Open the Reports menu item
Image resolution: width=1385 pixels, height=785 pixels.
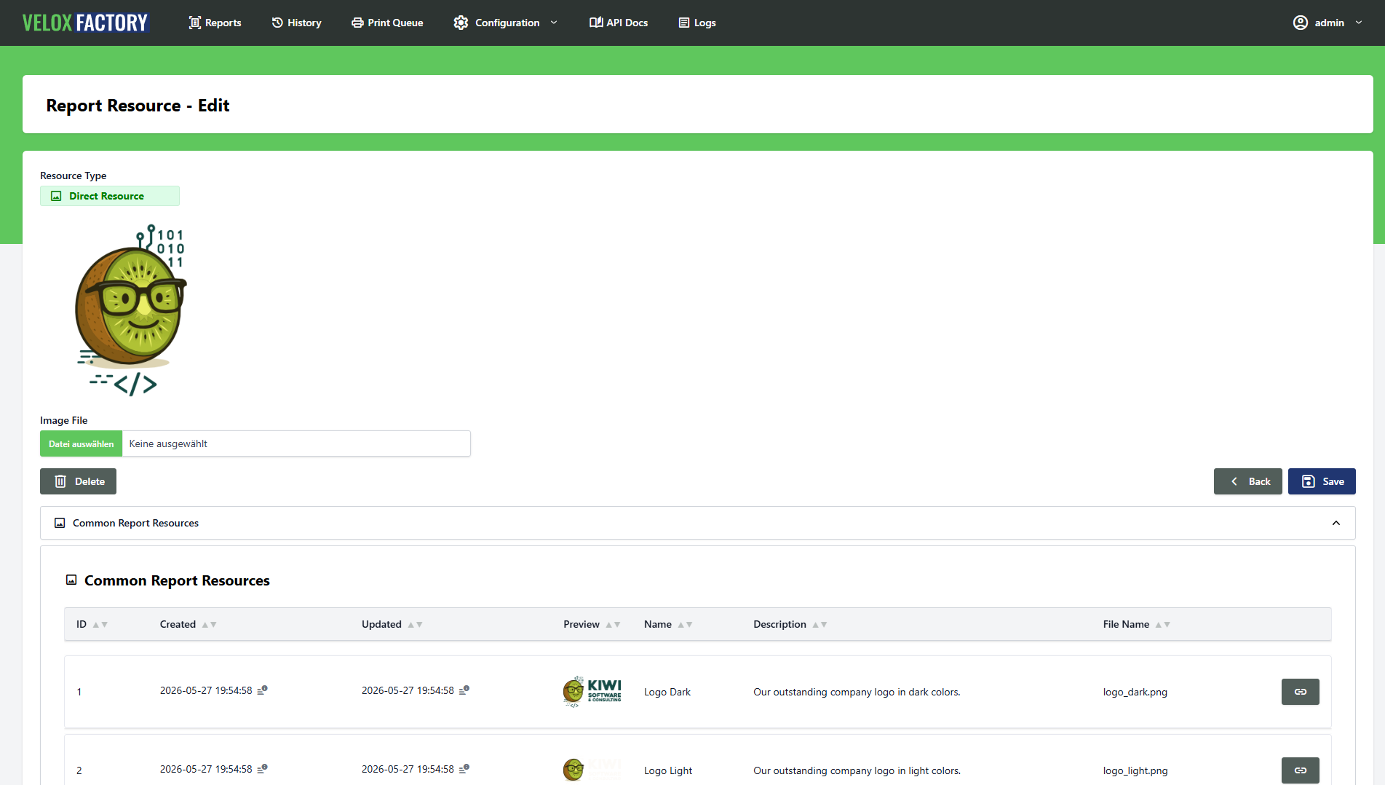tap(215, 23)
